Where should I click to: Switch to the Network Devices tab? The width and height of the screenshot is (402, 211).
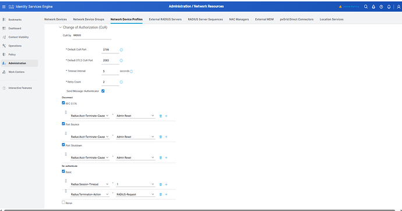click(55, 19)
